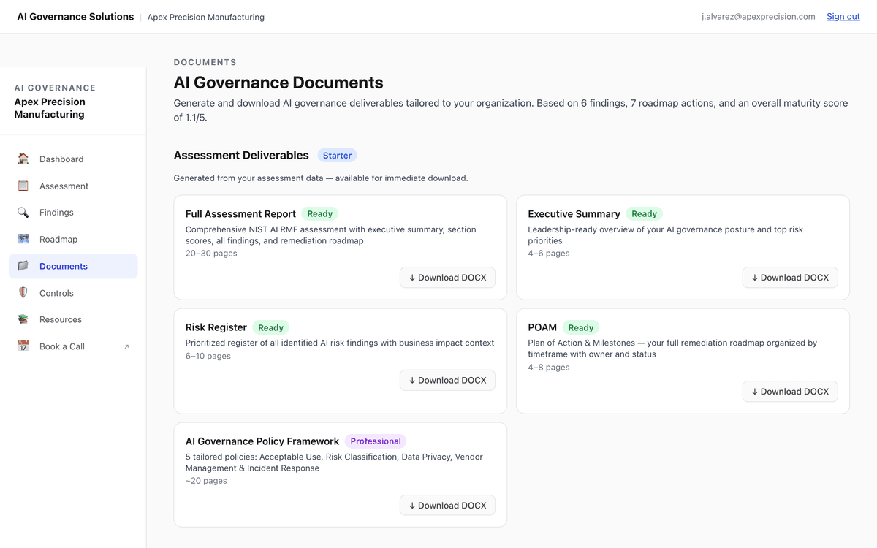The height and width of the screenshot is (548, 877).
Task: Click the '20–30 pages' text
Action: click(x=211, y=254)
